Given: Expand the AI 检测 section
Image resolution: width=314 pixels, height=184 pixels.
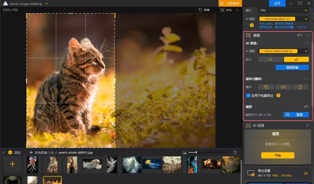Looking at the screenshot, I should pos(307,126).
